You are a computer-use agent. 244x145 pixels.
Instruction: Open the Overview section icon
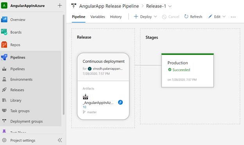click(4, 20)
